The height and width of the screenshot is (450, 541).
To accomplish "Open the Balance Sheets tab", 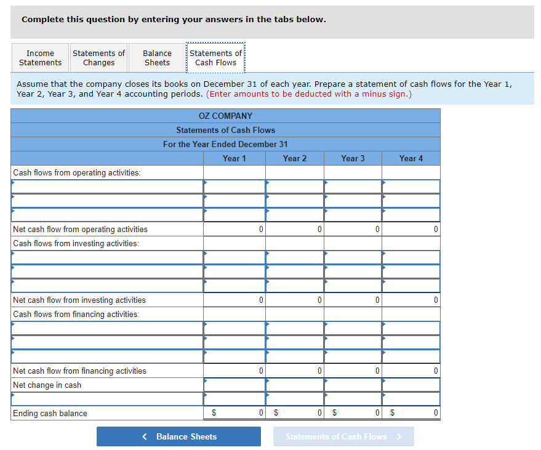I will pos(157,58).
